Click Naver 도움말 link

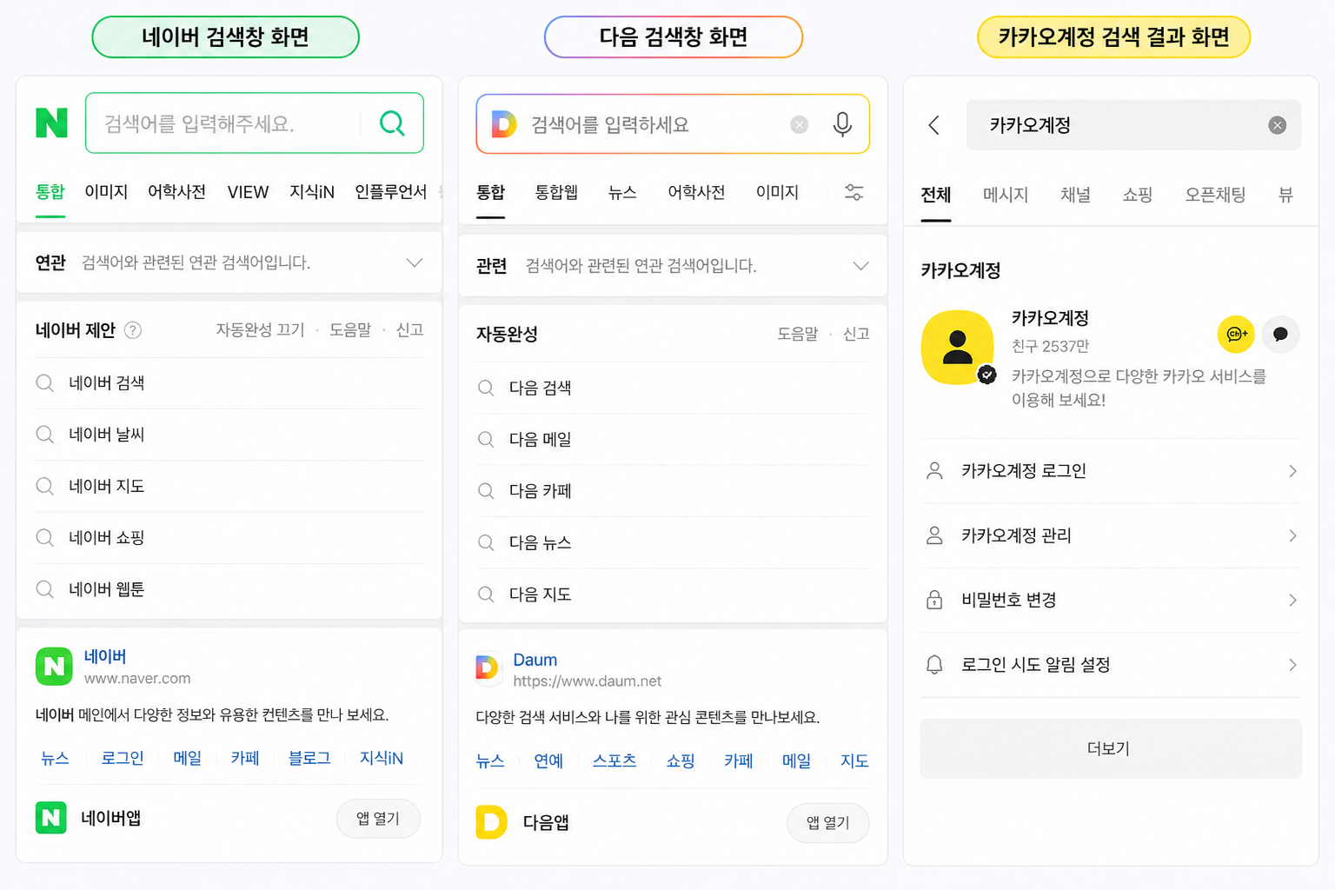(350, 330)
